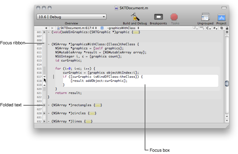
Task: Expand the folded rectangles method triangle
Action: [x=45, y=105]
